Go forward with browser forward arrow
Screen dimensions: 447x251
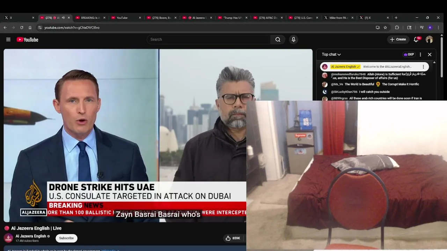pyautogui.click(x=13, y=28)
